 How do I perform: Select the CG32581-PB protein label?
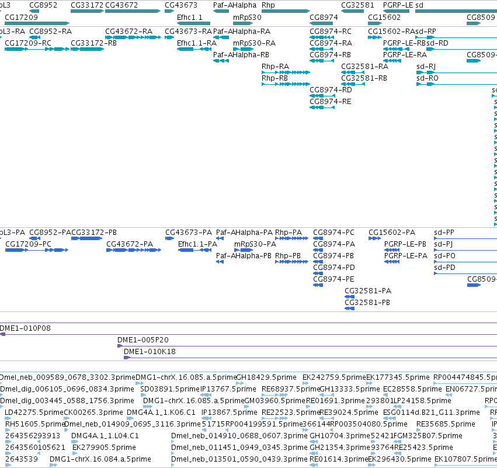coord(367,303)
